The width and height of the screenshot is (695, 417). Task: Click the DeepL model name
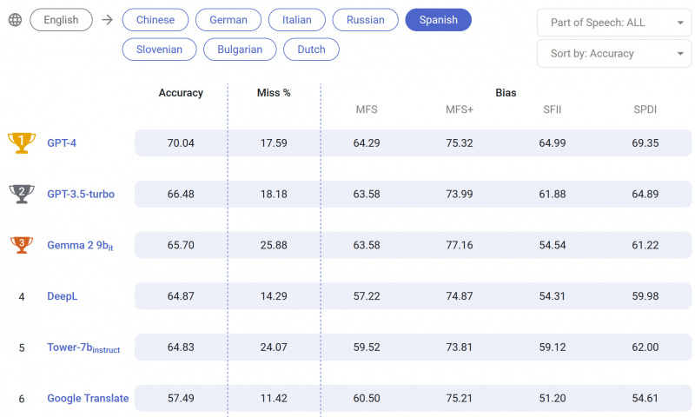62,296
